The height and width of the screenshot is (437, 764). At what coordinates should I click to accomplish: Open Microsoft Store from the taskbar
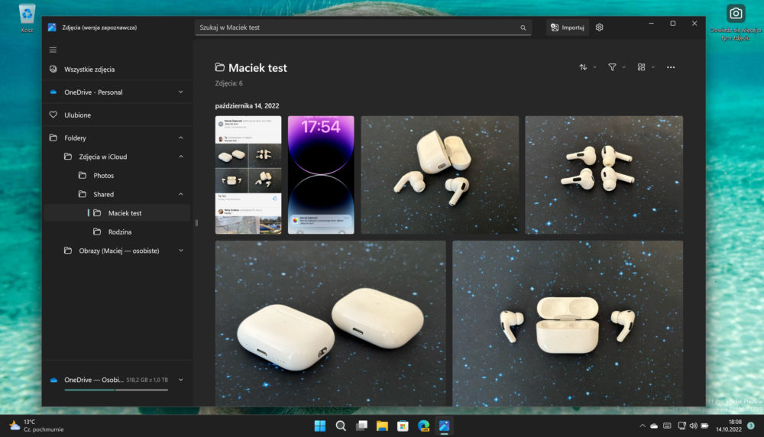pyautogui.click(x=403, y=426)
